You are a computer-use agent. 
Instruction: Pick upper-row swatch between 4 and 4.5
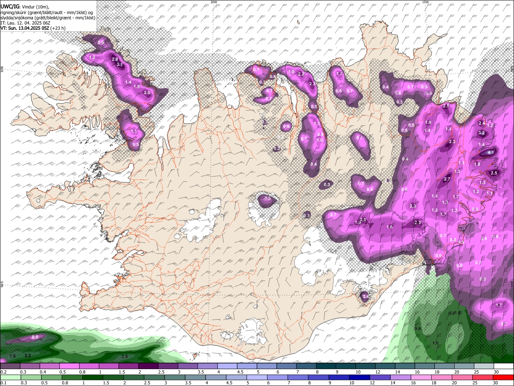click(227, 366)
